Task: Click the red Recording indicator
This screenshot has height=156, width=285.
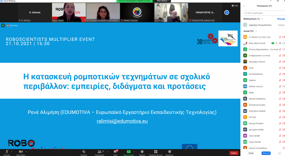Action: 12,25
